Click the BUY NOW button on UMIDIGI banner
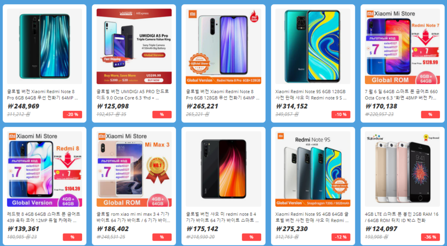 154,80
